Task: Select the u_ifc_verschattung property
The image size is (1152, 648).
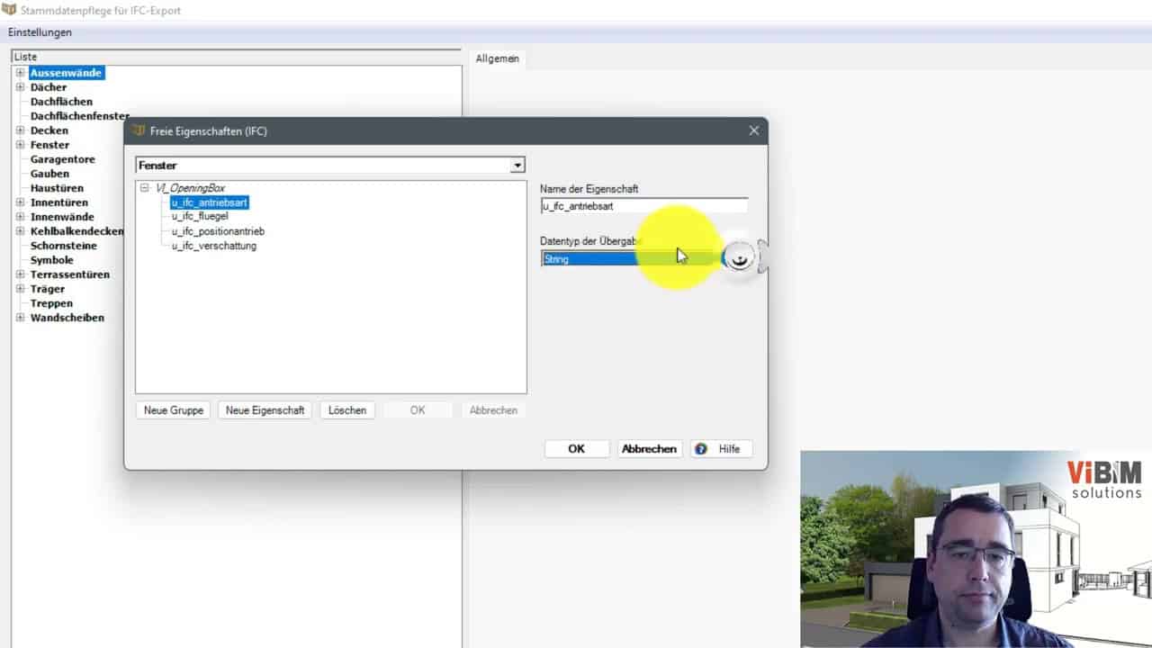Action: (x=214, y=246)
